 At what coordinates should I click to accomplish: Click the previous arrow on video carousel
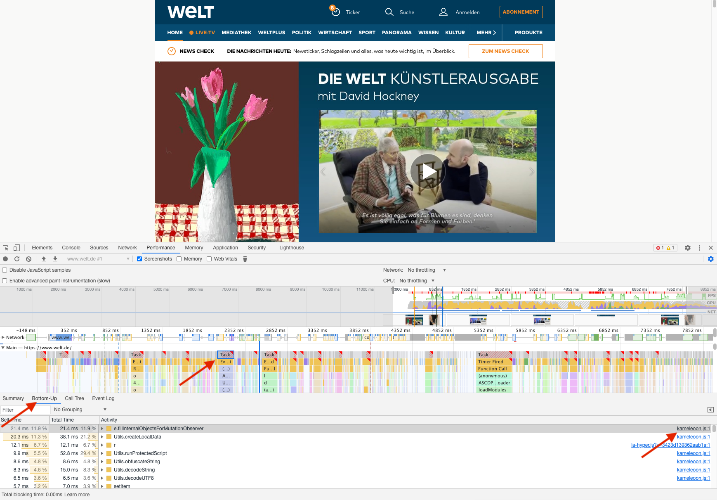[323, 172]
